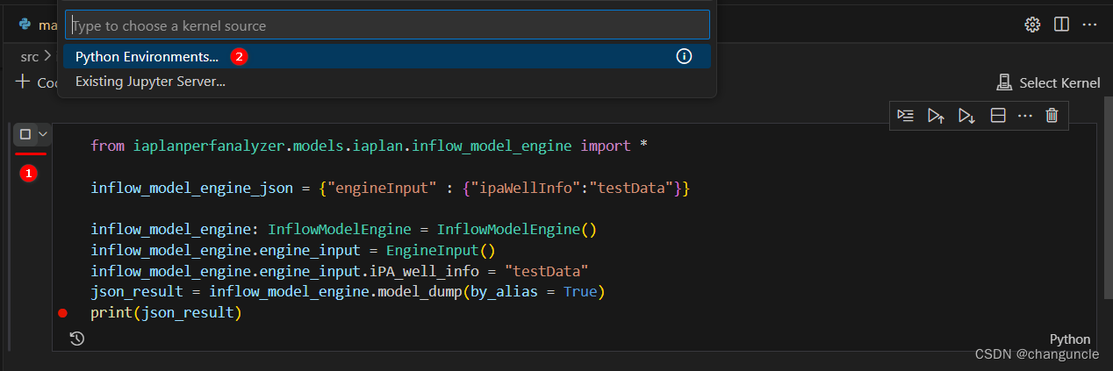Screen dimensions: 1113x371
Task: Click info icon beside Python Environments
Action: (684, 56)
